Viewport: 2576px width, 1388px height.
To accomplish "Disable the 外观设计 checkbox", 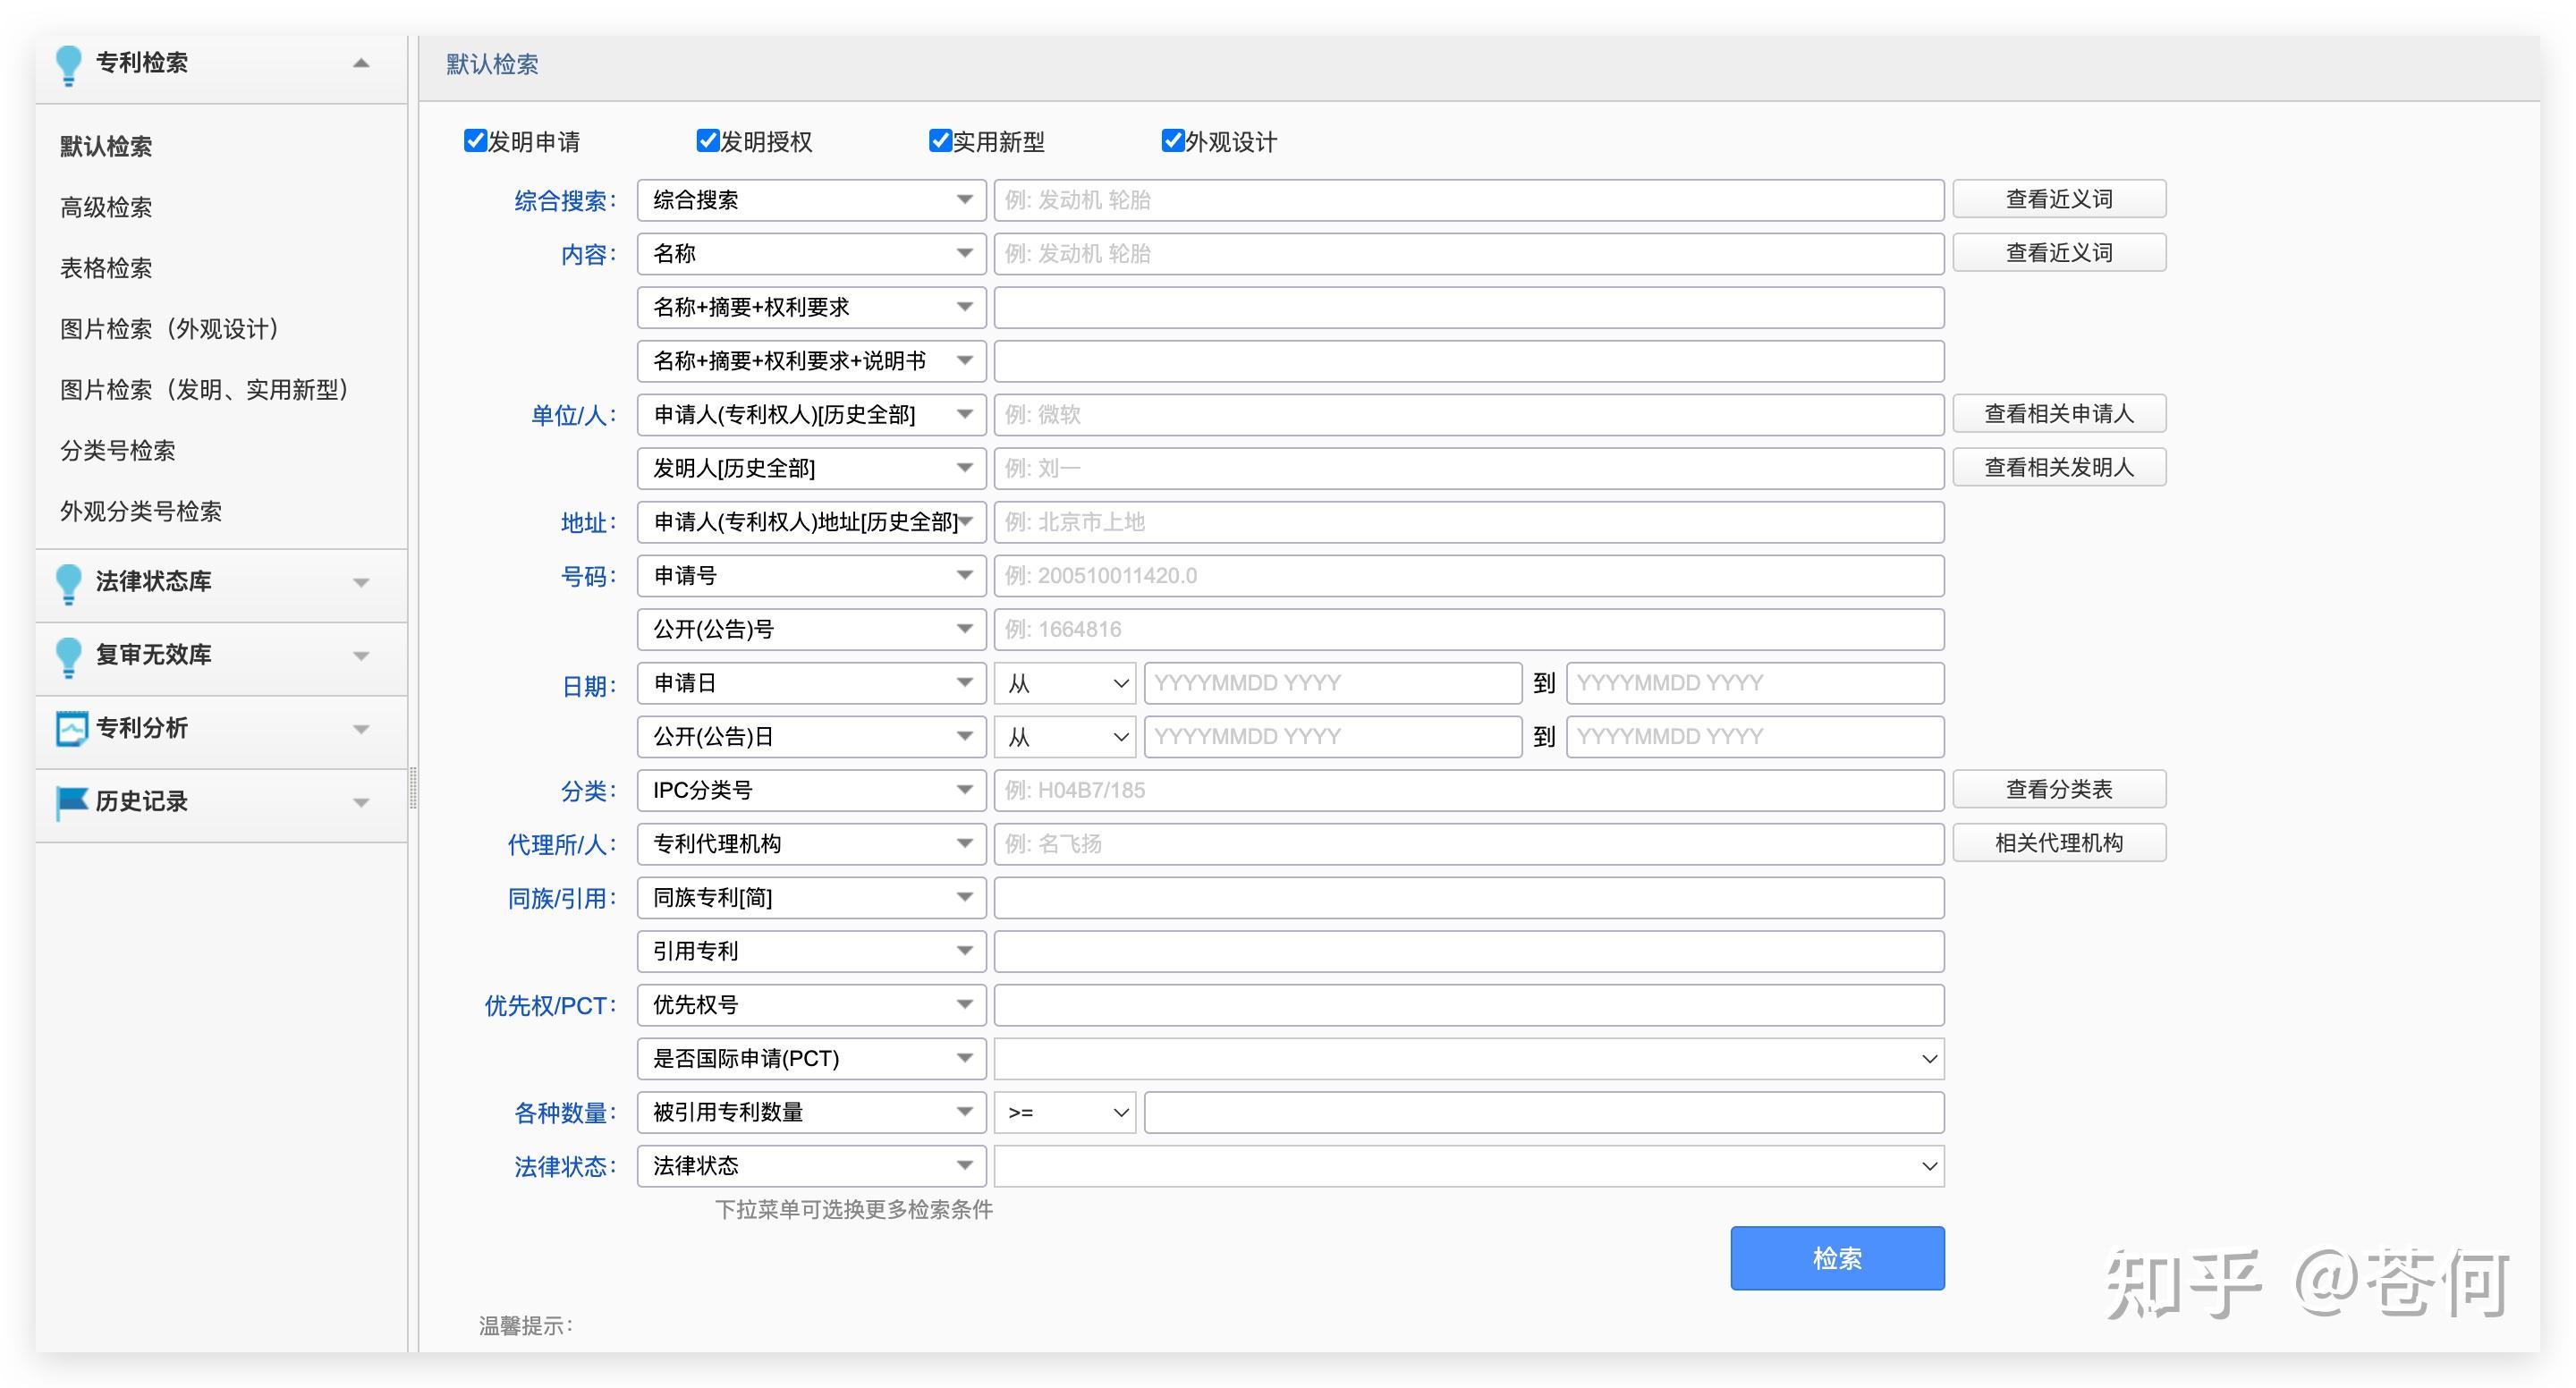I will point(1172,141).
